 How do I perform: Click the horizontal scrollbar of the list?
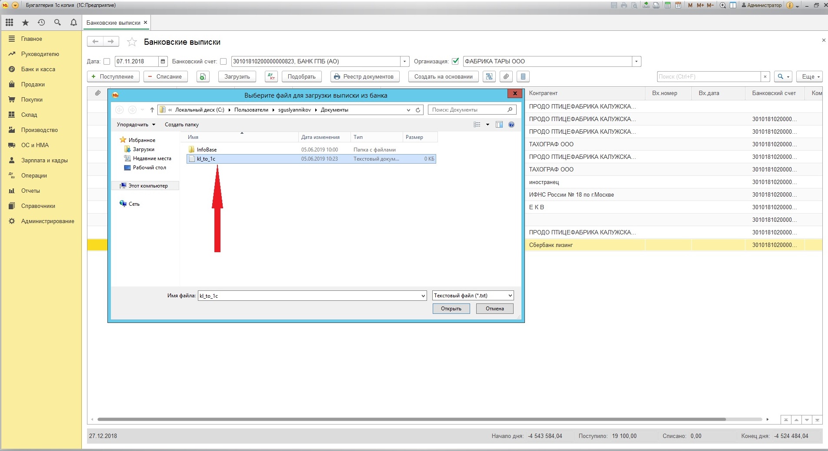coord(411,419)
